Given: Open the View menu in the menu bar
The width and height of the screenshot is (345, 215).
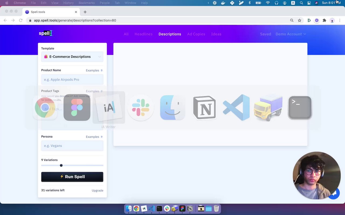Looking at the screenshot, I should click(55, 3).
